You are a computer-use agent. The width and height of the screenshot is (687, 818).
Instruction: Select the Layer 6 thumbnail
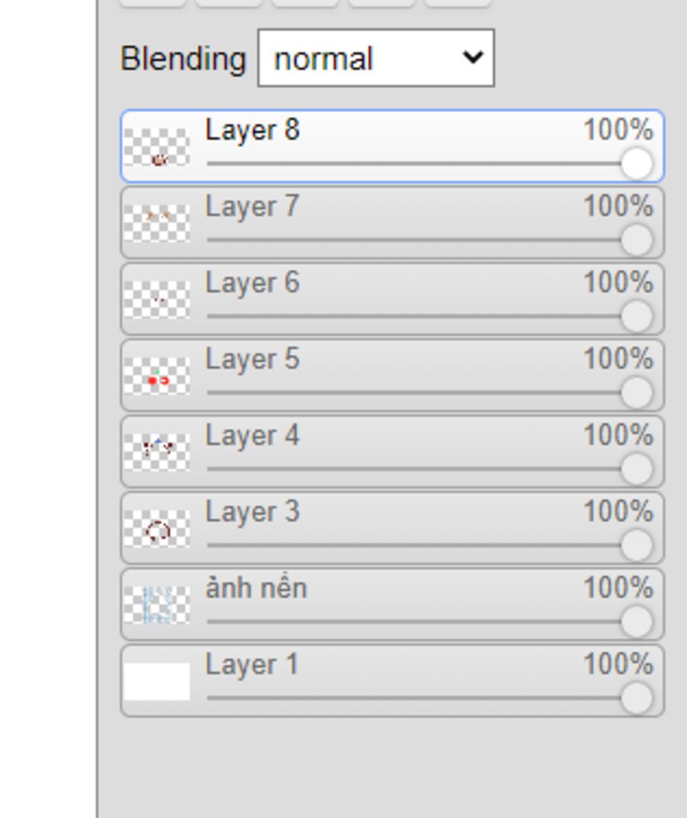pos(157,299)
